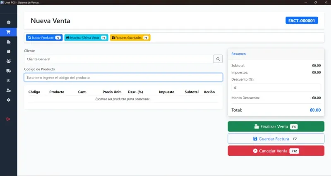Click the Monto Descuento label

[245, 98]
